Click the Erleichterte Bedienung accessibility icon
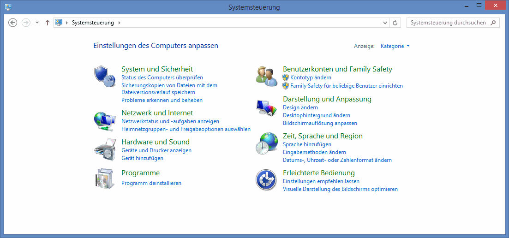The width and height of the screenshot is (509, 238). pyautogui.click(x=266, y=180)
